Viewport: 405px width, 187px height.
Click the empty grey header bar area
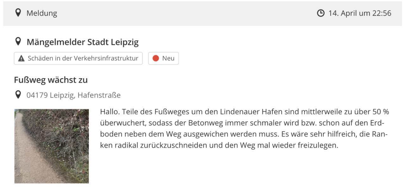187,13
